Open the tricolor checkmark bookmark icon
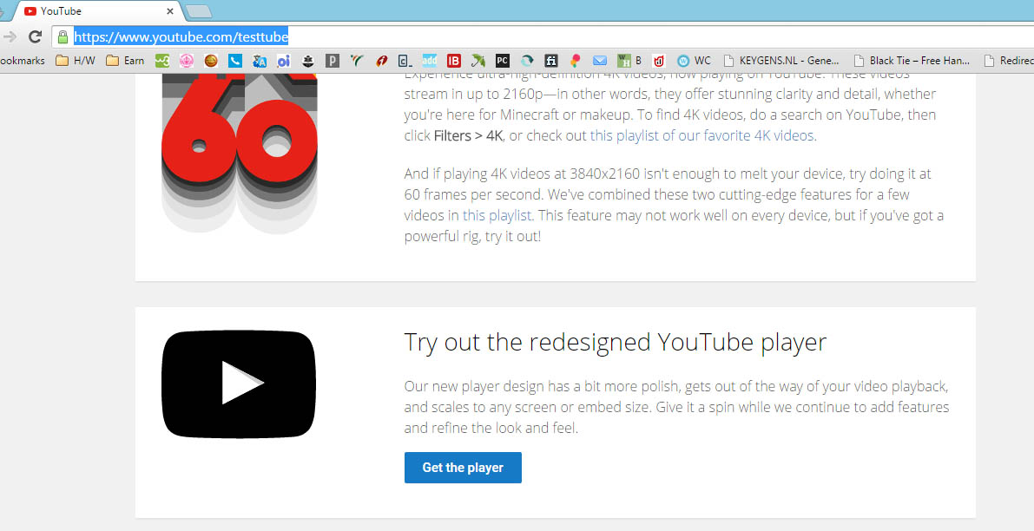 click(x=357, y=61)
